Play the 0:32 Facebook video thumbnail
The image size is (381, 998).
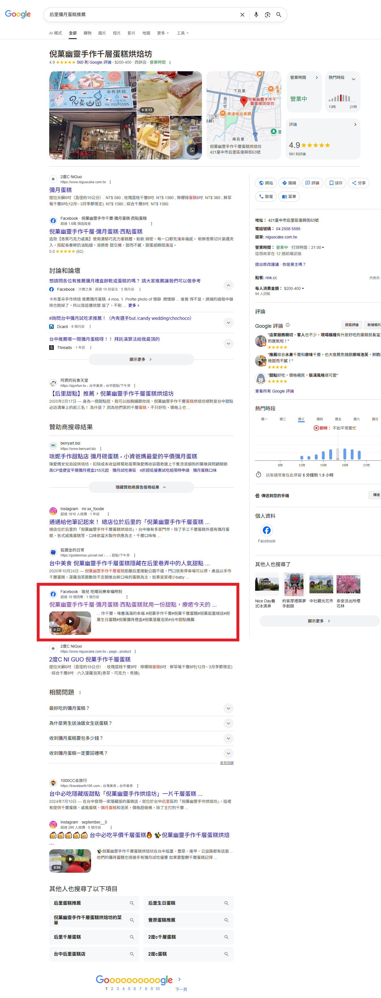coord(70,621)
